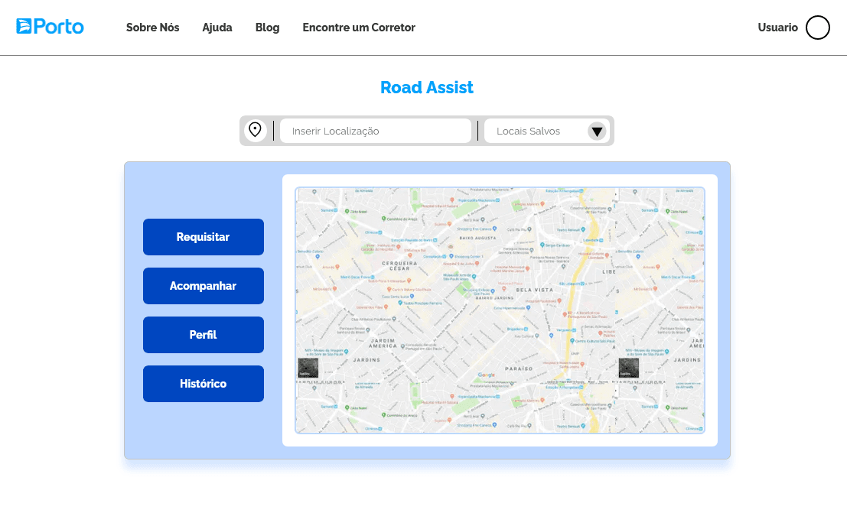The width and height of the screenshot is (847, 526).
Task: Go to the Ajuda page
Action: pos(217,28)
